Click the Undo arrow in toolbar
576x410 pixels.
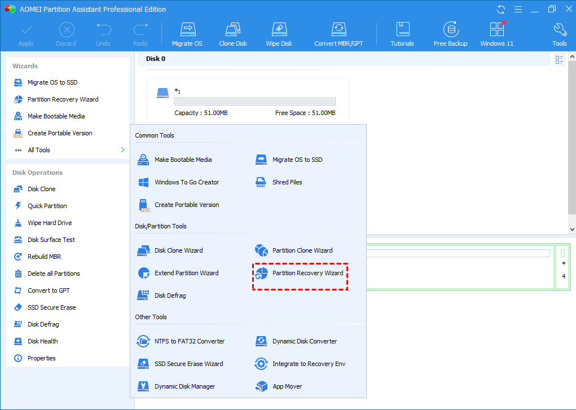coord(103,35)
